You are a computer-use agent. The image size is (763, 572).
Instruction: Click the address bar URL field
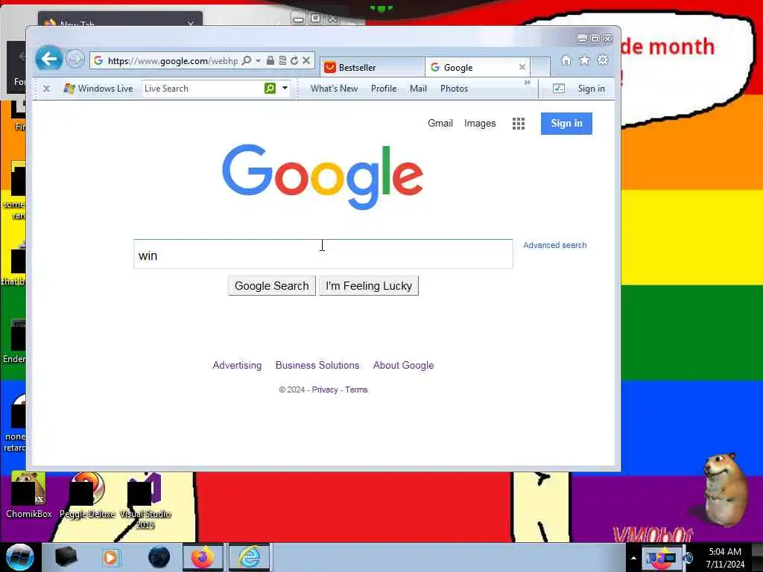point(173,60)
